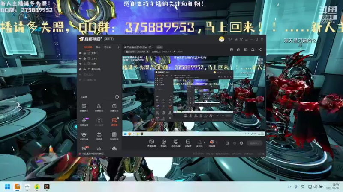The width and height of the screenshot is (343, 192).
Task: Toggle visibility of the 星际战甲 source
Action: 80,69
